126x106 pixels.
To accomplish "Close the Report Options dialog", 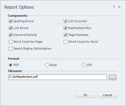I will point(119,7).
